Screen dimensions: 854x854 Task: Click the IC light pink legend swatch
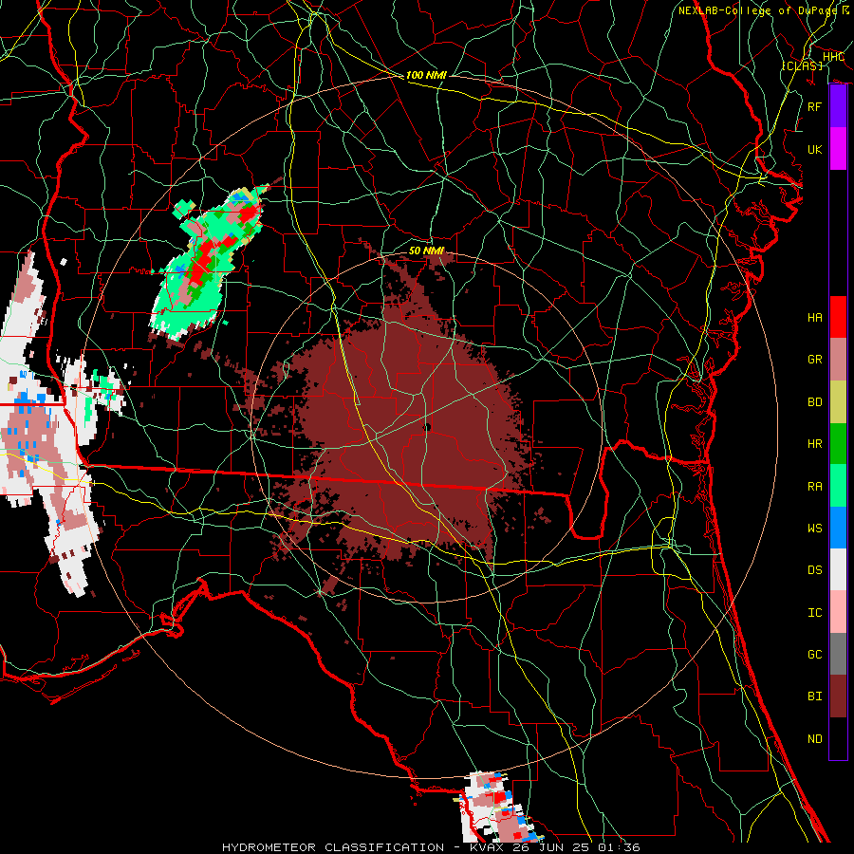coord(838,612)
